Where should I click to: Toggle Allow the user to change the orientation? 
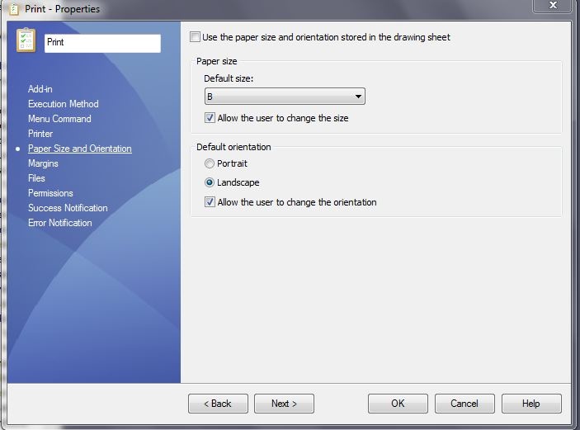pyautogui.click(x=210, y=202)
